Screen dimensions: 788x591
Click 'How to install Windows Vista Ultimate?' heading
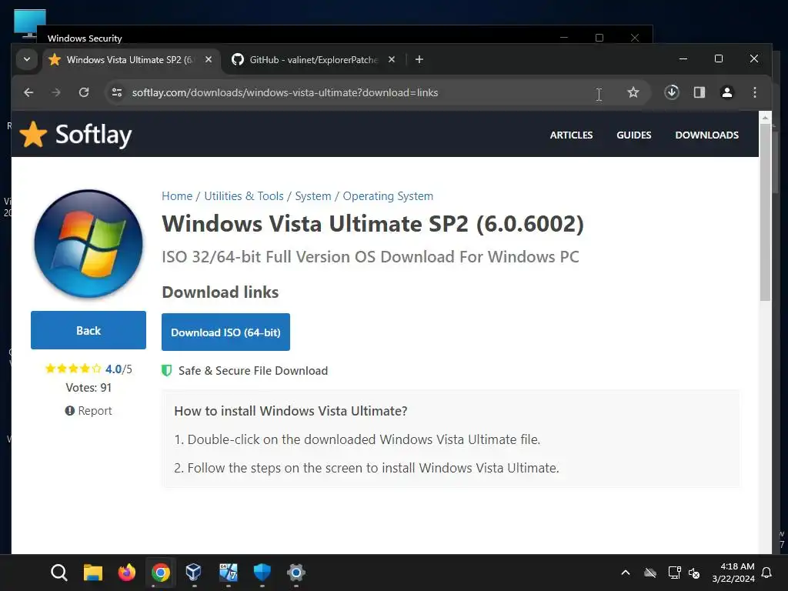pyautogui.click(x=290, y=411)
